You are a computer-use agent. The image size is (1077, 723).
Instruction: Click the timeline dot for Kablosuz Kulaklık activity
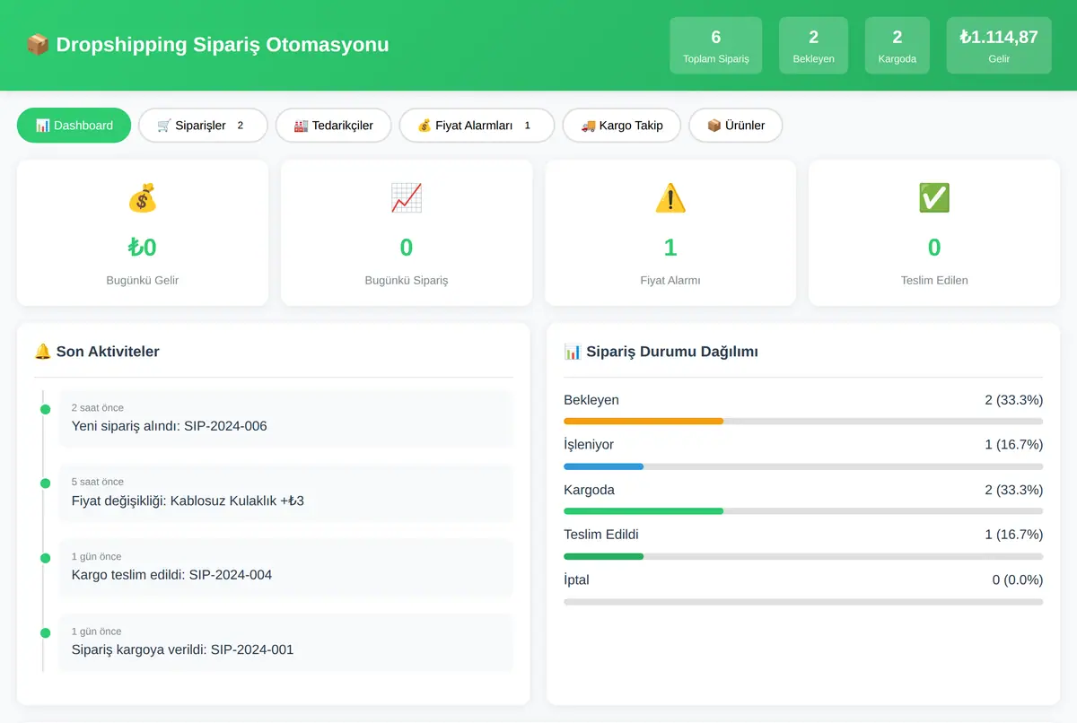[45, 483]
